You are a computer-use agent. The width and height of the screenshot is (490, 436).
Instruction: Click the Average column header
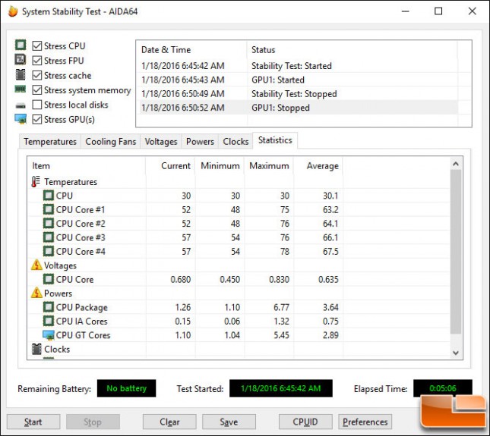(x=318, y=165)
